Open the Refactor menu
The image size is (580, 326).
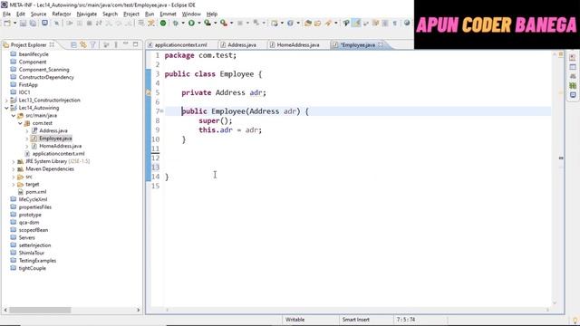pyautogui.click(x=62, y=14)
